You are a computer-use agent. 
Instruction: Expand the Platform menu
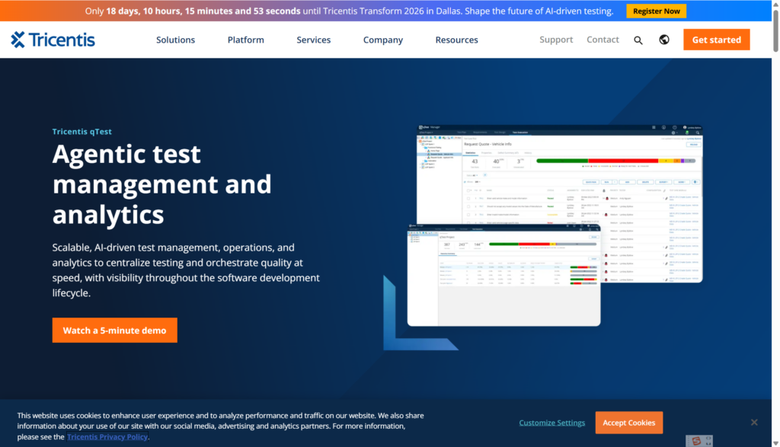click(x=246, y=40)
